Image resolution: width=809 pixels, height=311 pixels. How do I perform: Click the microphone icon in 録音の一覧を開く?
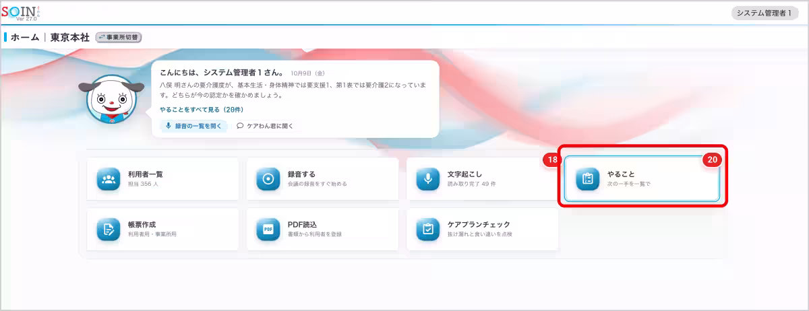coord(168,126)
